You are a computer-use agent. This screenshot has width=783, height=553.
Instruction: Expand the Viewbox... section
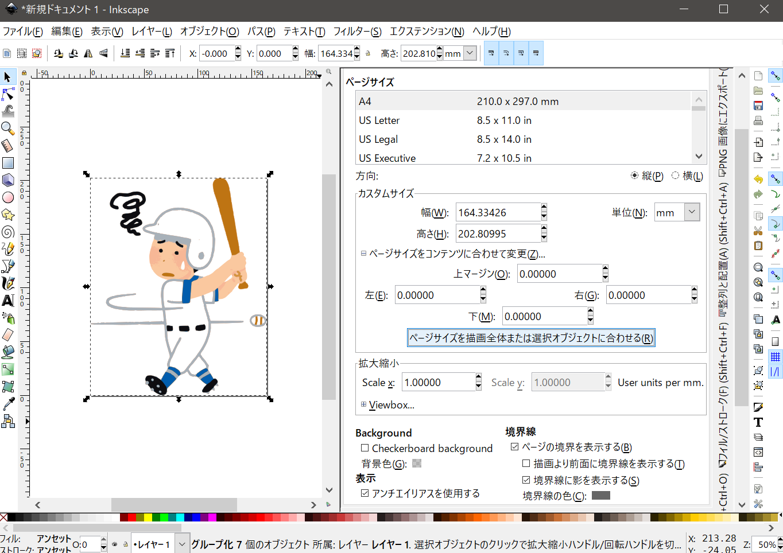coord(363,404)
